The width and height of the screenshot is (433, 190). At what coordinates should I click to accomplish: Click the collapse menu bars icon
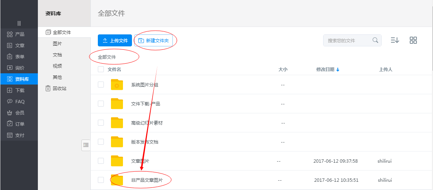[x=19, y=23]
